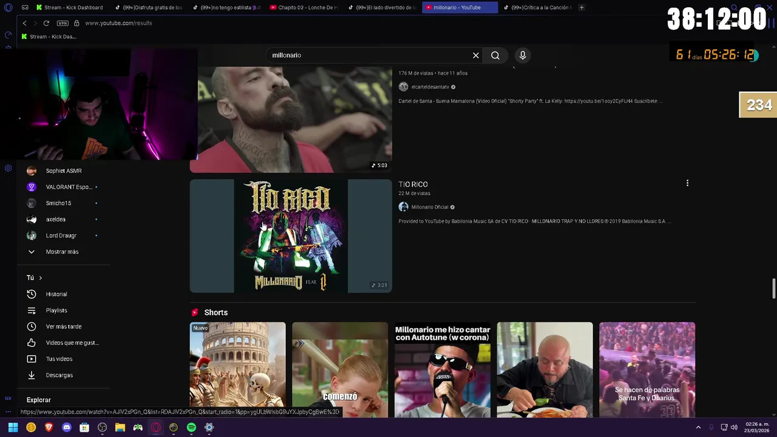This screenshot has height=437, width=777.
Task: Open Ver más tarde in the sidebar
Action: [63, 327]
